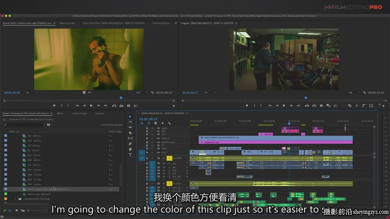390x219 pixels.
Task: Select the Track Select Forward tool
Action: click(x=130, y=122)
